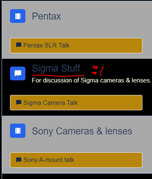Open the Pentax SLR Talk forum
The image size is (152, 179).
click(76, 45)
